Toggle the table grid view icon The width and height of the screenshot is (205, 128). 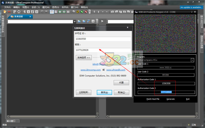[52, 12]
